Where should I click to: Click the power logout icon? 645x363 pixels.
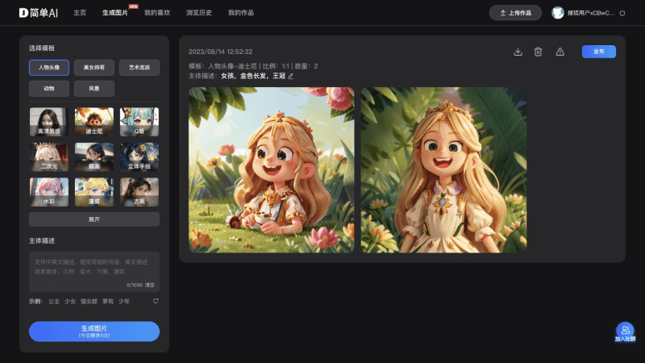coord(622,14)
